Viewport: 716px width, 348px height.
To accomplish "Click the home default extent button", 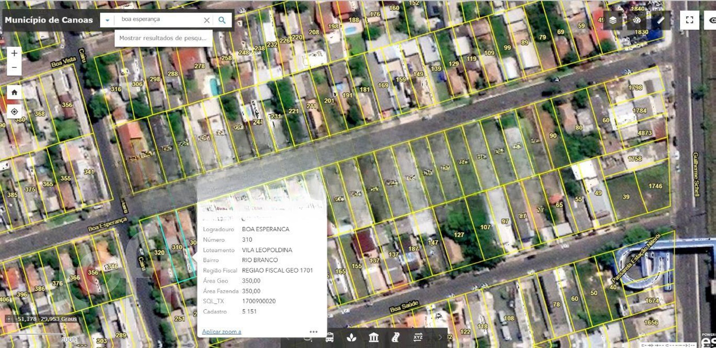I will (x=14, y=92).
